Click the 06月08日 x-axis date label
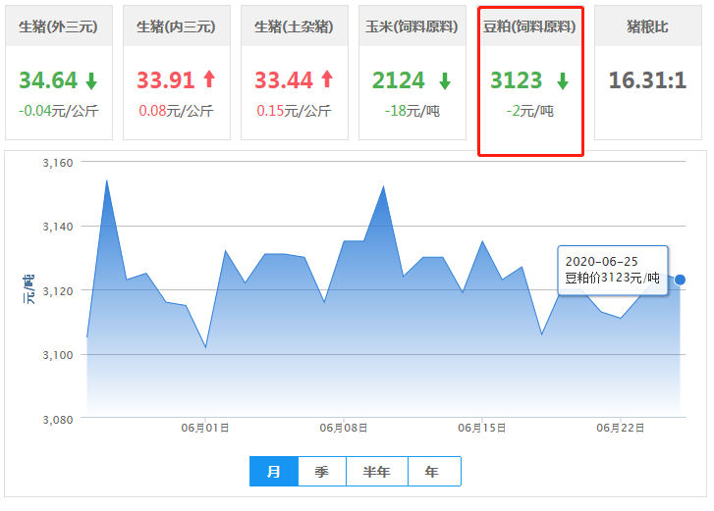714x511 pixels. coord(344,428)
